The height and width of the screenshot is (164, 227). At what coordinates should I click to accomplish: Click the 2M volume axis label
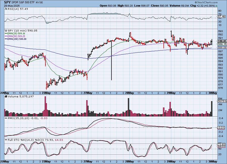coord(220,110)
